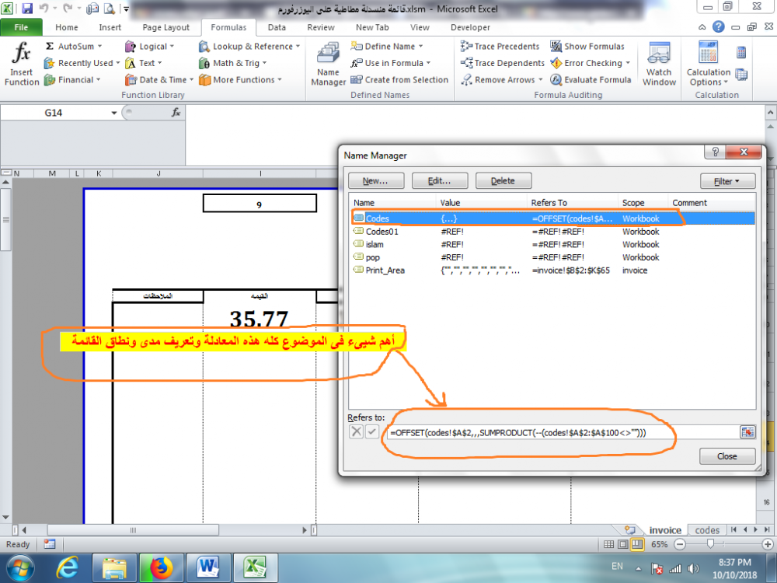Open the Watch Window

(659, 65)
